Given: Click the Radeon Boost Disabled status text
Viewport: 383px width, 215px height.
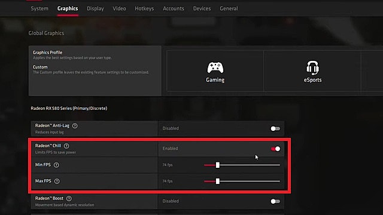Looking at the screenshot, I should click(x=171, y=201).
